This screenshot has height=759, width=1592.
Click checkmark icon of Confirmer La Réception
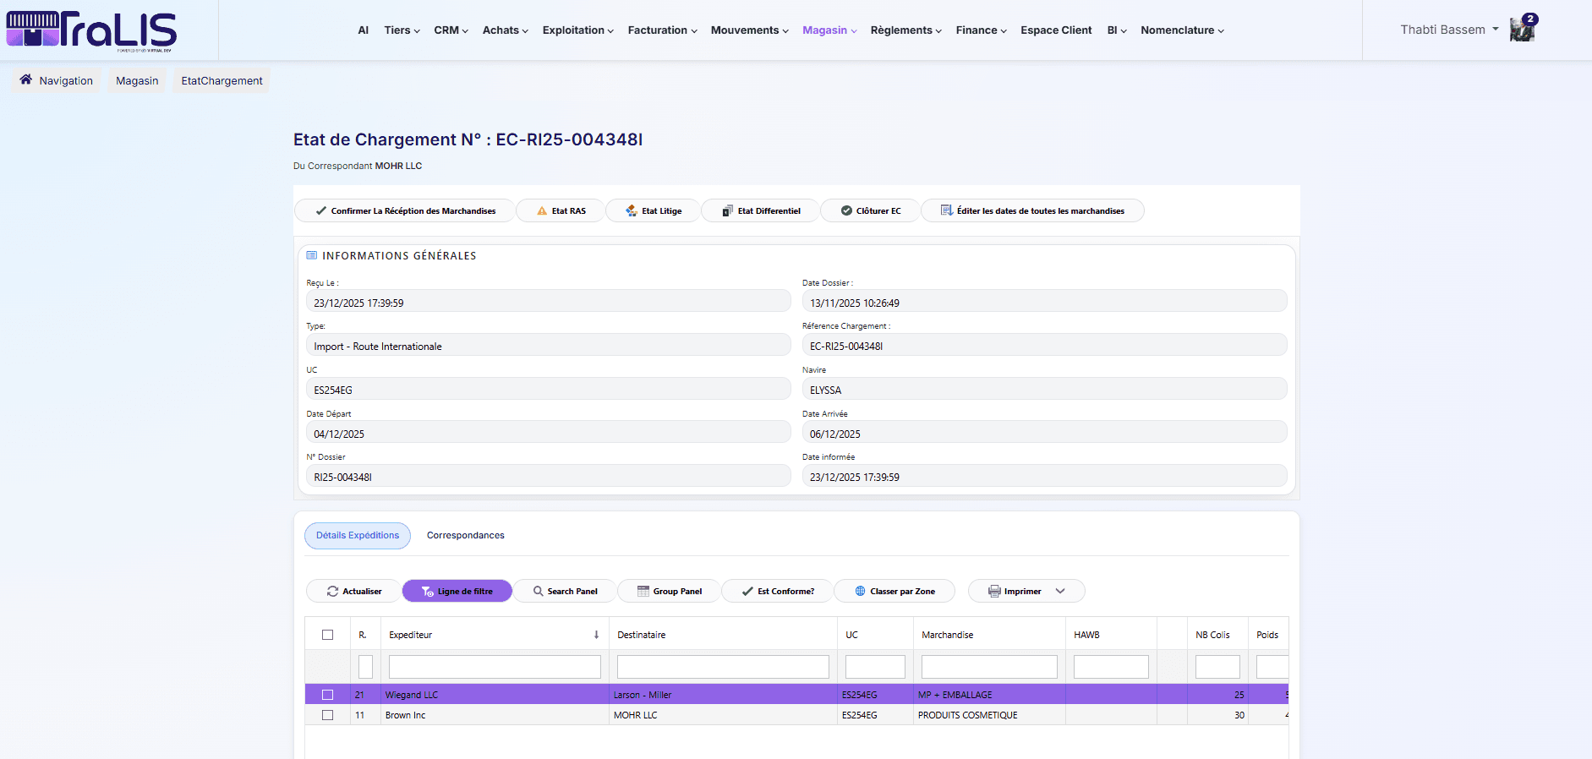click(321, 210)
